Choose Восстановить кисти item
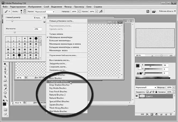 point(67,60)
